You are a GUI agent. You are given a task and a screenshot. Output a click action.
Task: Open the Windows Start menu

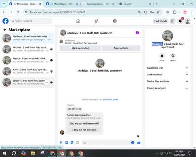click(5, 153)
